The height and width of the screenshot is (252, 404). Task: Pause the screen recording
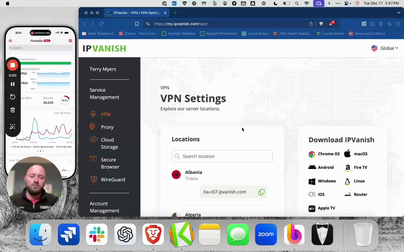pyautogui.click(x=12, y=84)
